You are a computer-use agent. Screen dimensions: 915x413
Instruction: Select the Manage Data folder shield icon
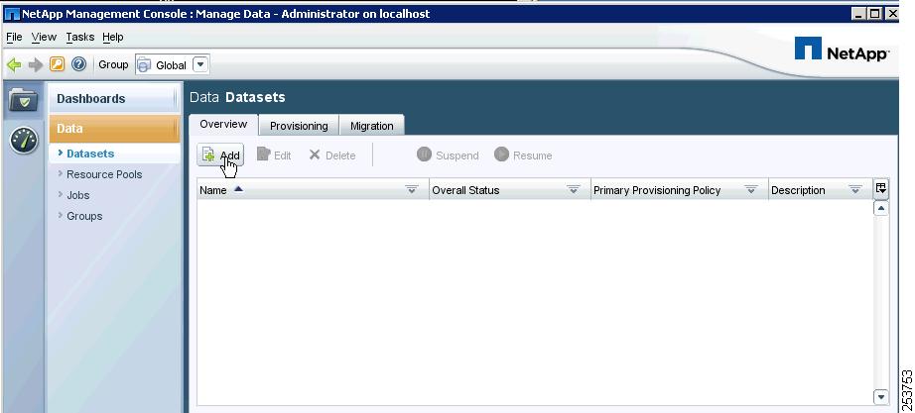click(24, 100)
